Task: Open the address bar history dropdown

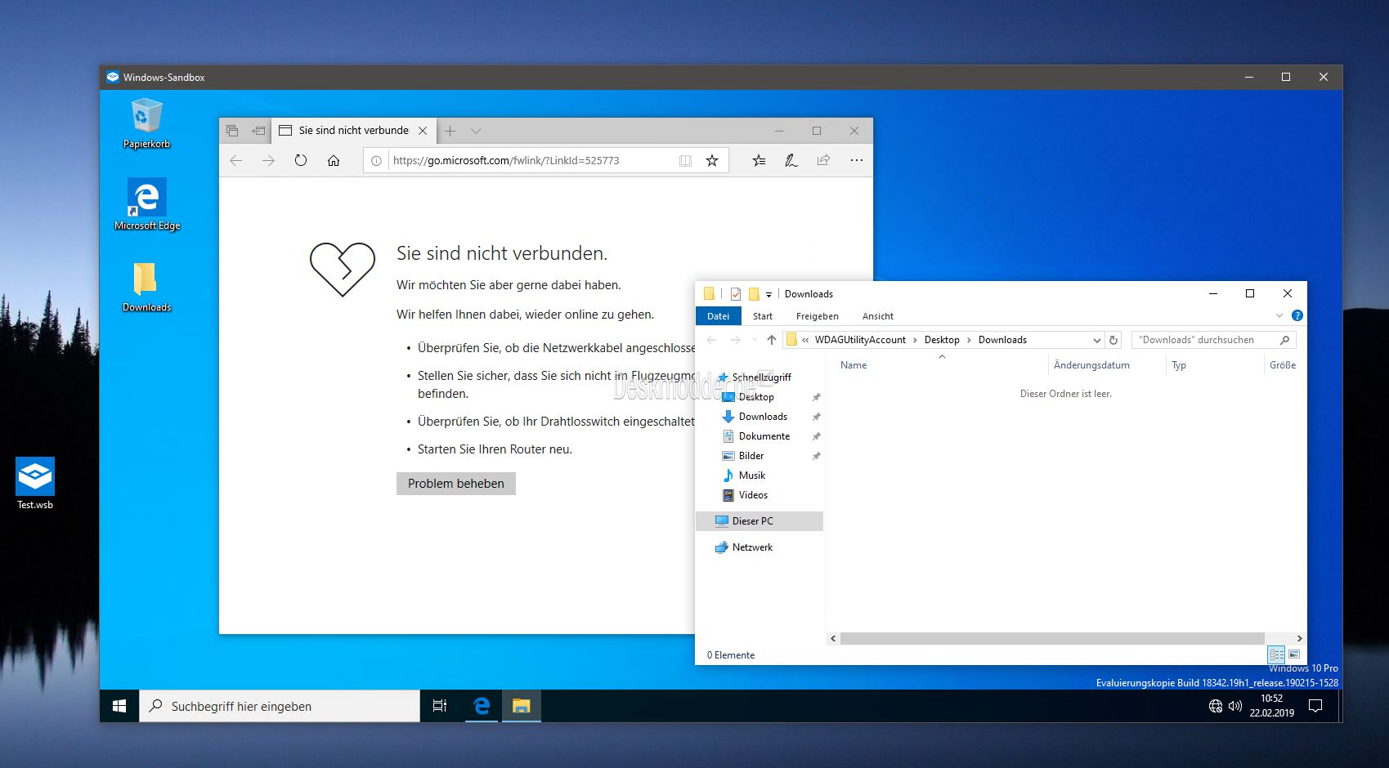Action: [x=1097, y=340]
